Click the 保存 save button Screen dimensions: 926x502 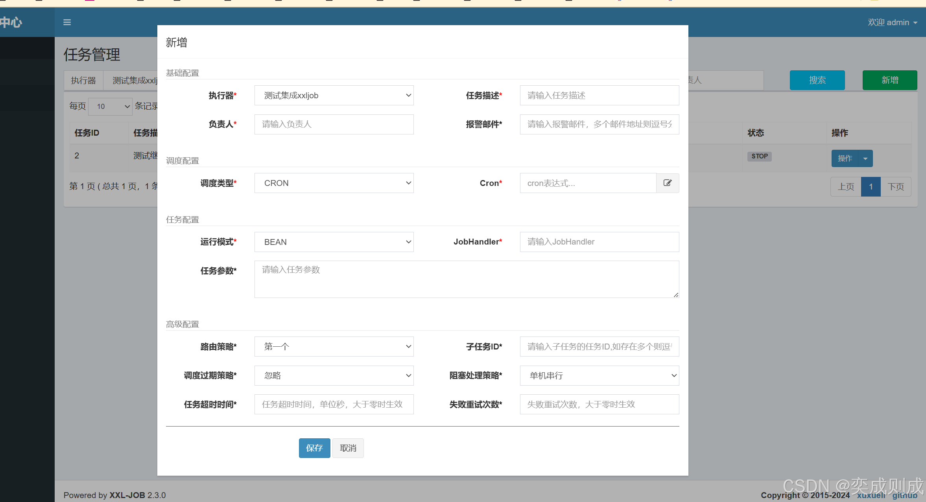(x=314, y=448)
